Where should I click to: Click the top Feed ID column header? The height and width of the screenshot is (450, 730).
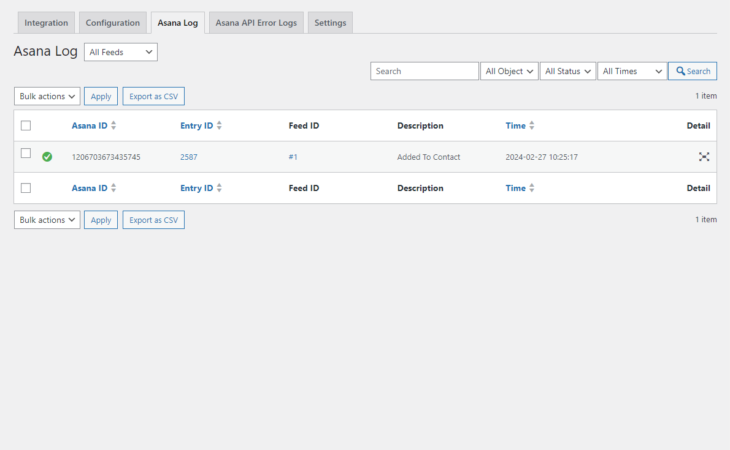tap(304, 126)
